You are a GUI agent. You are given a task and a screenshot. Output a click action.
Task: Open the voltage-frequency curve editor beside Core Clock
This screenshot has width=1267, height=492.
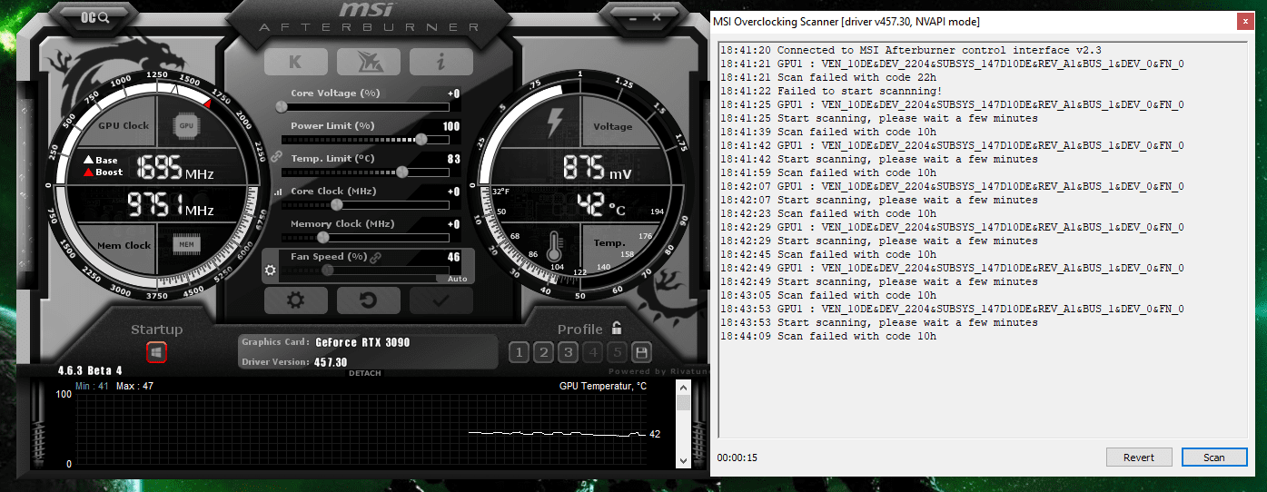point(278,192)
